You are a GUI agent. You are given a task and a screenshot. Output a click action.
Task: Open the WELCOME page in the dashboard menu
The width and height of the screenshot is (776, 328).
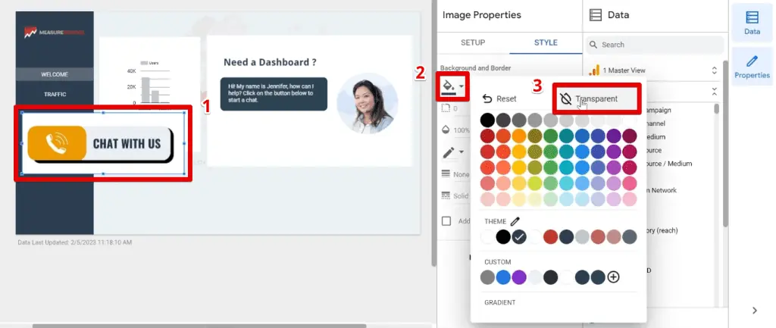(55, 74)
